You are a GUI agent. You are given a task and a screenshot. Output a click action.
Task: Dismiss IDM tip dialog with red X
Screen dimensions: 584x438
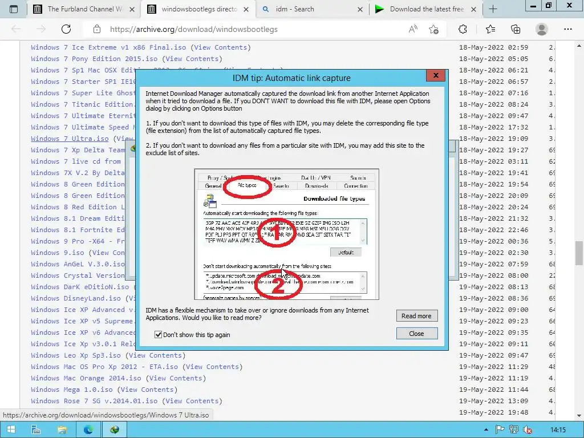[436, 76]
